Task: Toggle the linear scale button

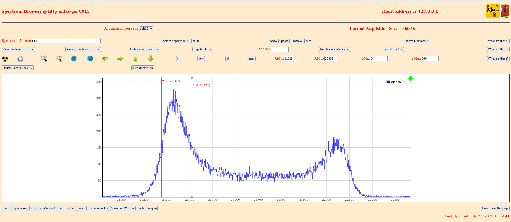Action: point(251,59)
